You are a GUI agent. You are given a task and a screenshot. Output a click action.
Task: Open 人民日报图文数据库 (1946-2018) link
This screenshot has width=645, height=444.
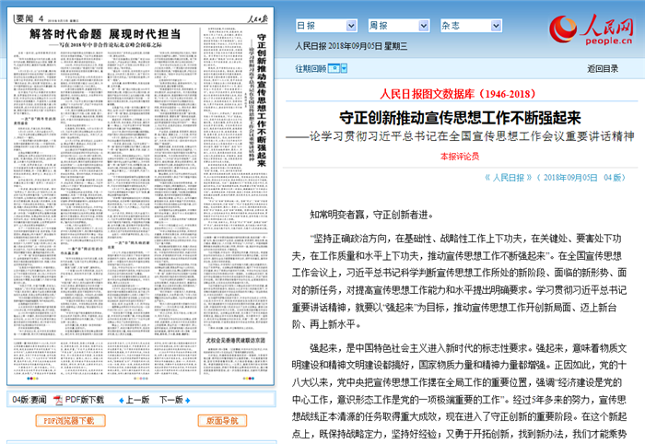pyautogui.click(x=457, y=95)
